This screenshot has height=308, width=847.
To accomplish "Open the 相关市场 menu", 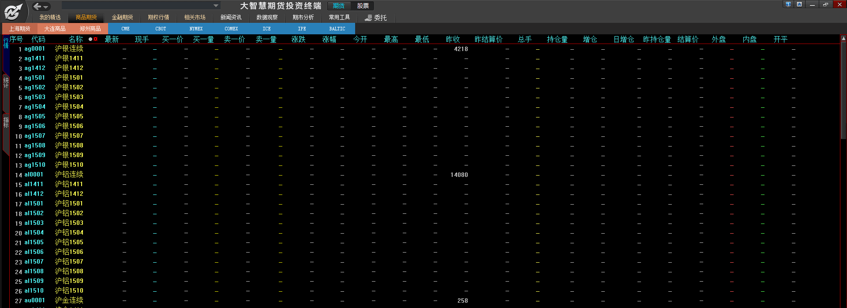I will (x=195, y=17).
